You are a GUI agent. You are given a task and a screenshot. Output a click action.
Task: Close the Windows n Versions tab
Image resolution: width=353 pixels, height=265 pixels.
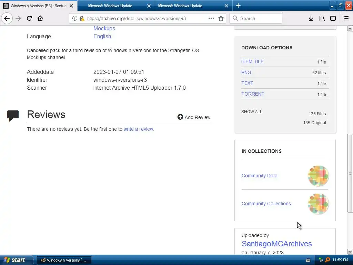[x=71, y=6]
